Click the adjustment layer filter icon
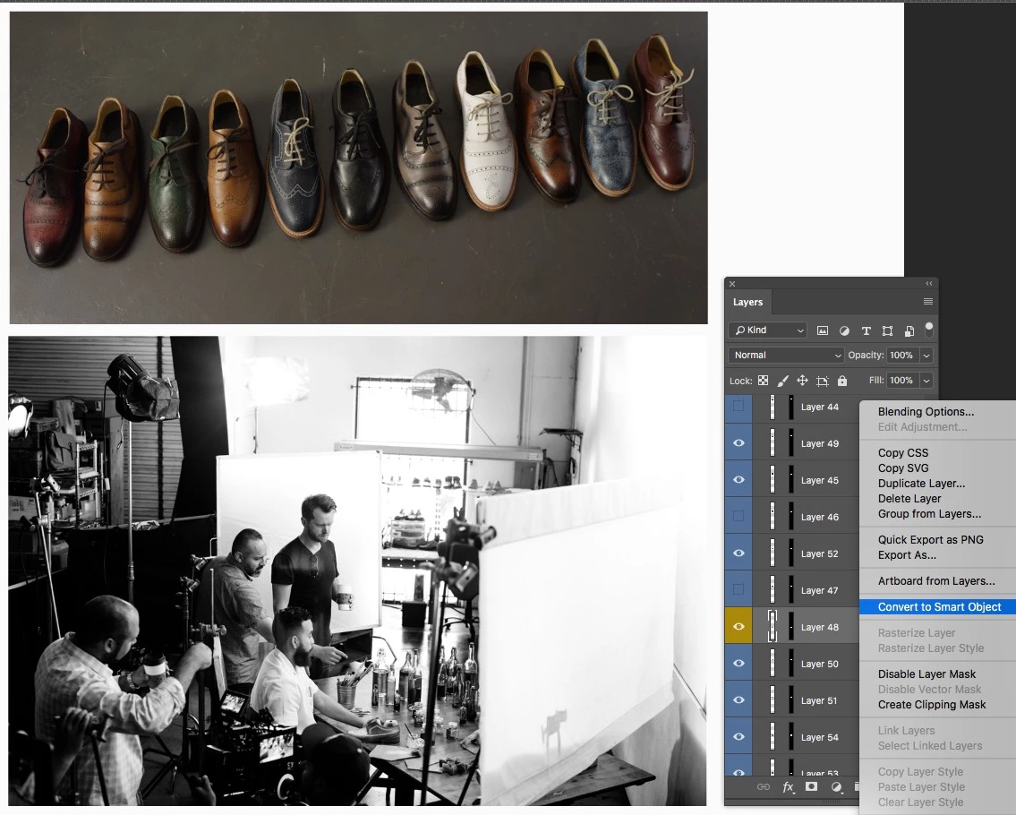This screenshot has height=815, width=1016. tap(844, 330)
